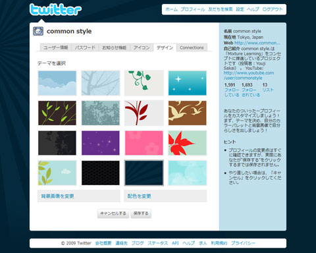Open the 求人 footer link
Viewport: 316px width, 253px height.
coord(203,243)
